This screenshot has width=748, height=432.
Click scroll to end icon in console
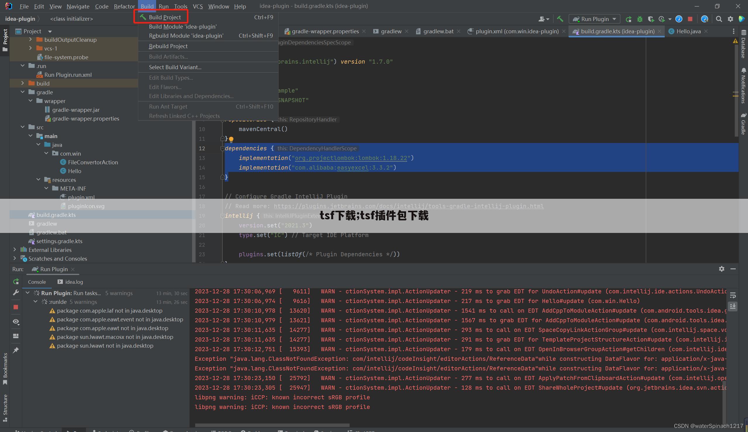pyautogui.click(x=733, y=306)
